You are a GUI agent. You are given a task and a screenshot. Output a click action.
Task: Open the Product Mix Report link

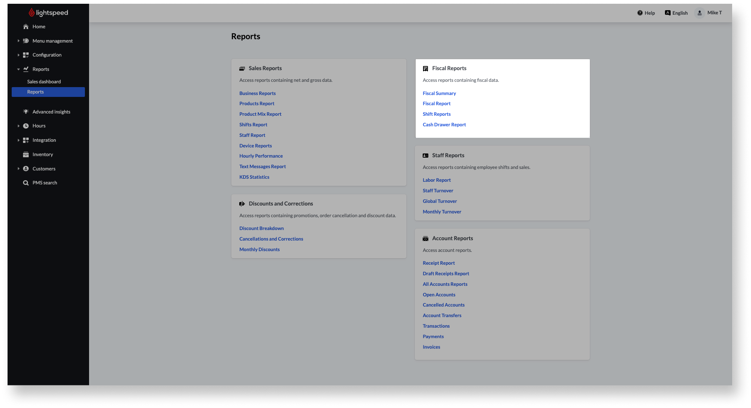click(260, 114)
